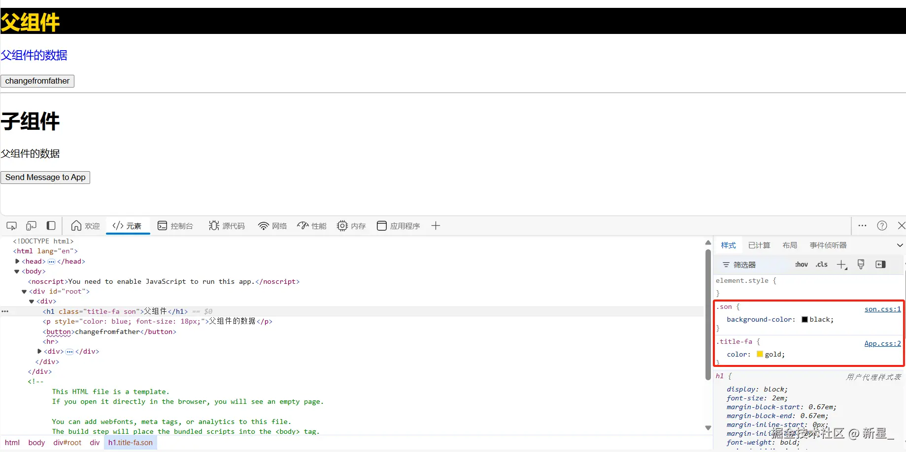Viewport: 906px width, 452px height.
Task: Expand the collapsed child div node
Action: click(x=39, y=351)
